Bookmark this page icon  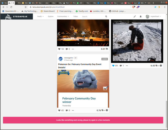[x=26, y=7]
